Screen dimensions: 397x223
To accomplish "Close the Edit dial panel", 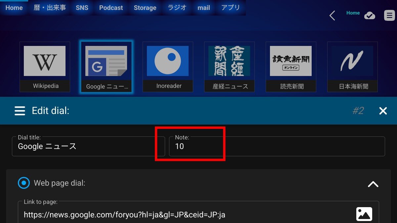I will pyautogui.click(x=383, y=111).
